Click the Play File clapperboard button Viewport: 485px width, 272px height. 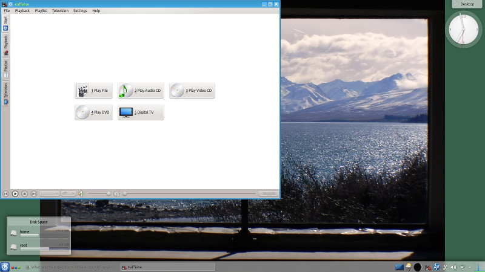click(x=93, y=91)
